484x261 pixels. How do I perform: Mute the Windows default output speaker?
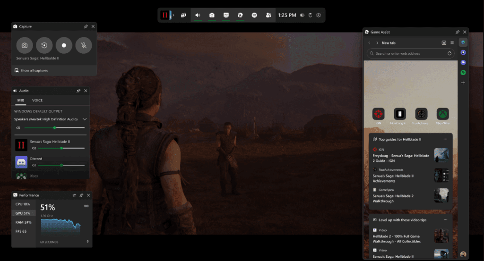(x=18, y=127)
